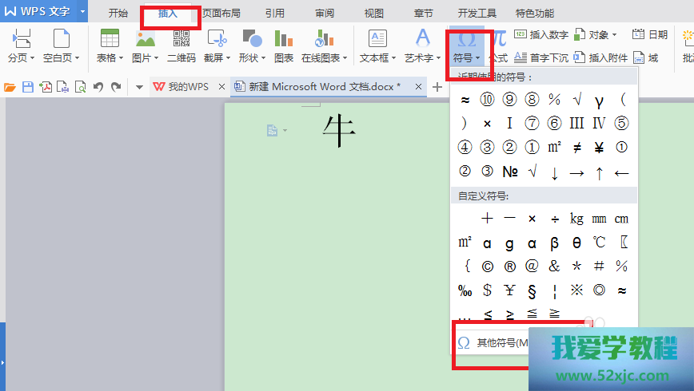Image resolution: width=694 pixels, height=391 pixels.
Task: Insert a chart with the 图表 icon
Action: click(283, 40)
